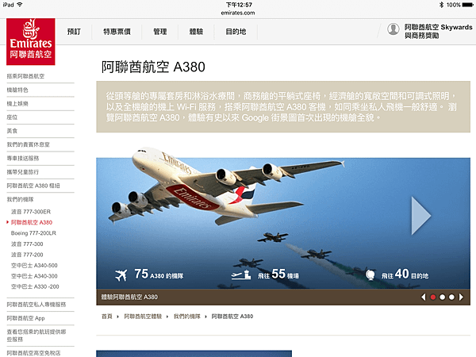Click the previous slide arrow in carousel bar

click(424, 297)
